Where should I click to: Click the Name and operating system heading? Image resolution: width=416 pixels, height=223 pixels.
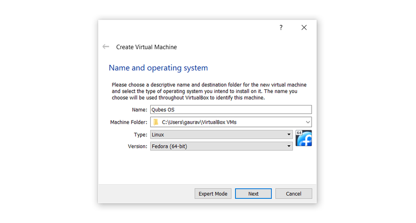[x=158, y=68]
